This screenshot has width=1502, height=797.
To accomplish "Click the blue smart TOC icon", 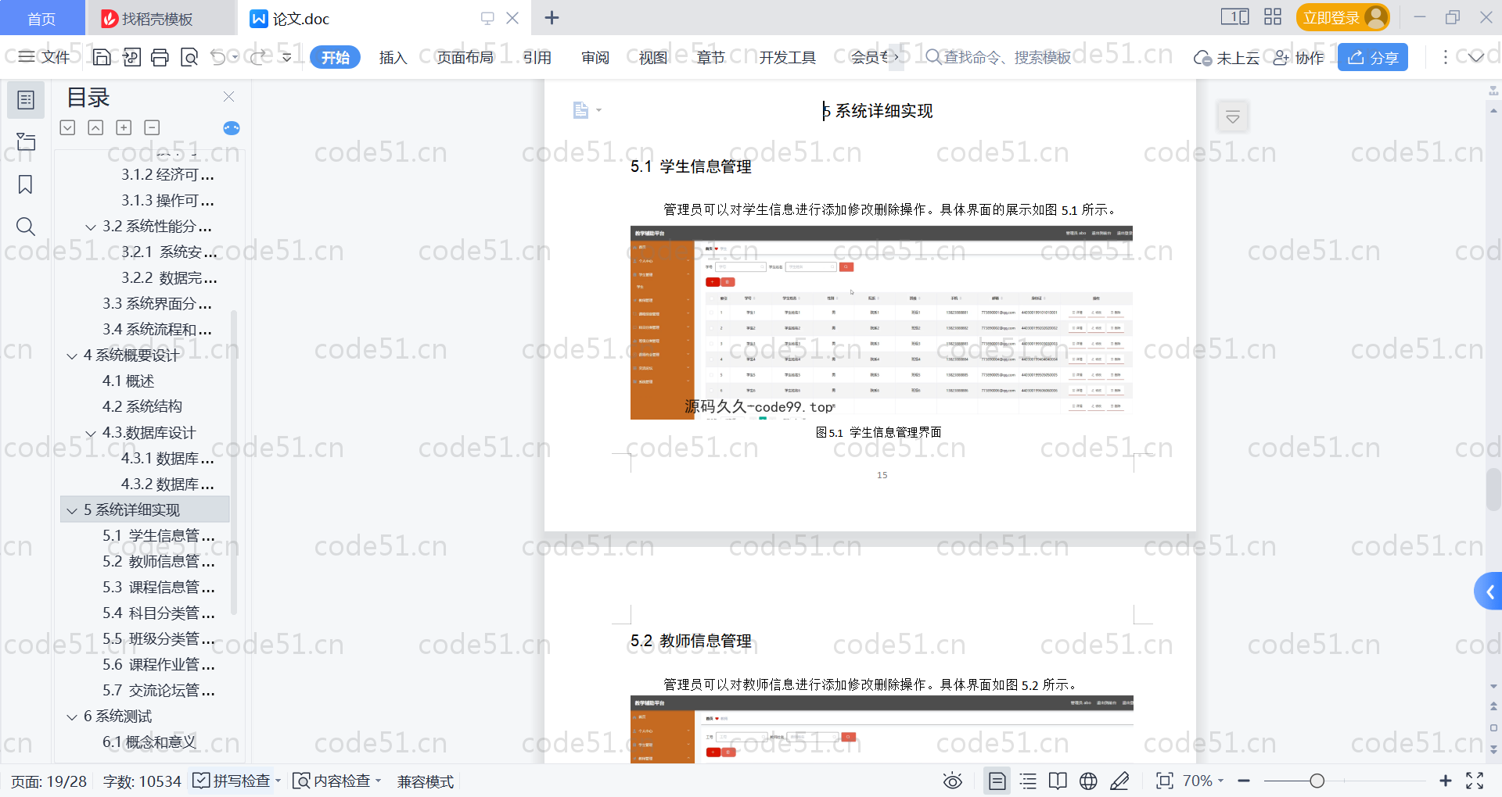I will point(232,128).
